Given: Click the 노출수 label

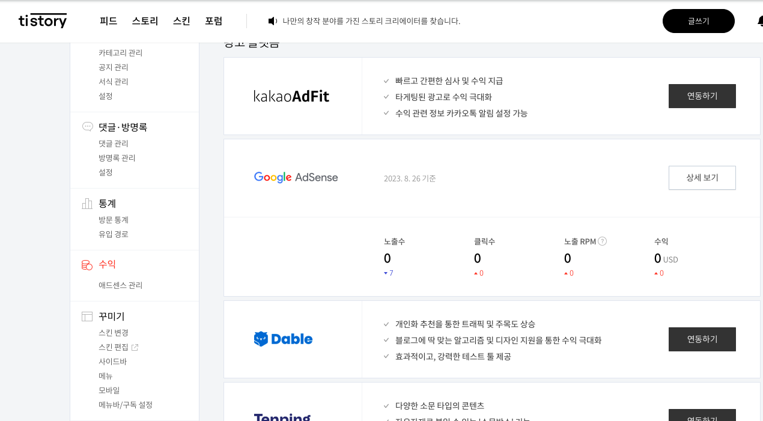Looking at the screenshot, I should tap(394, 241).
